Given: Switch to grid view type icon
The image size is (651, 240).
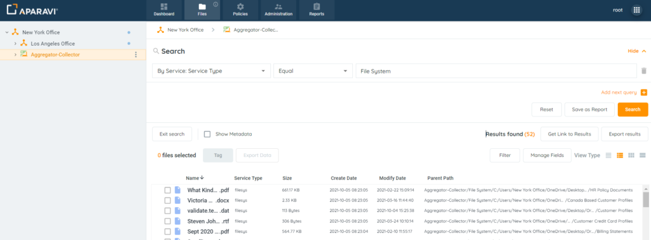Looking at the screenshot, I should coord(631,155).
